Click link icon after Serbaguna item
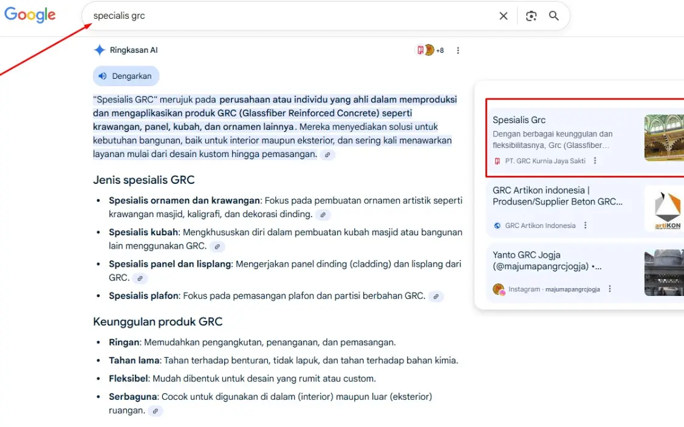 (156, 411)
